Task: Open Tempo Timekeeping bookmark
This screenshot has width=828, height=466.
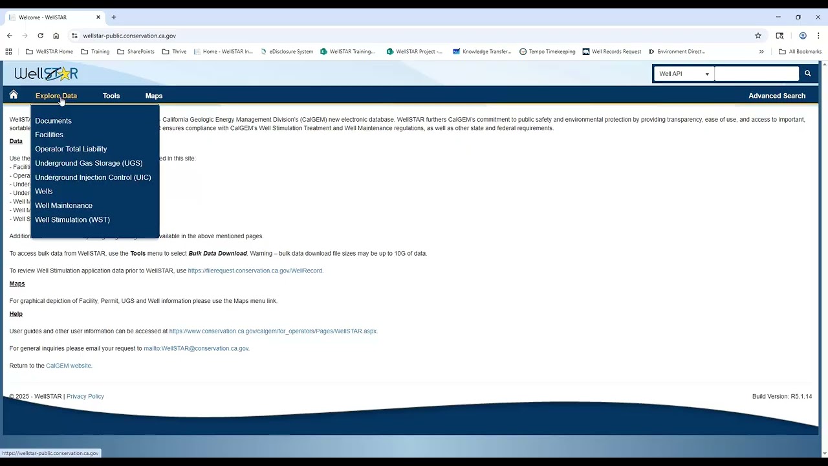Action: tap(547, 52)
